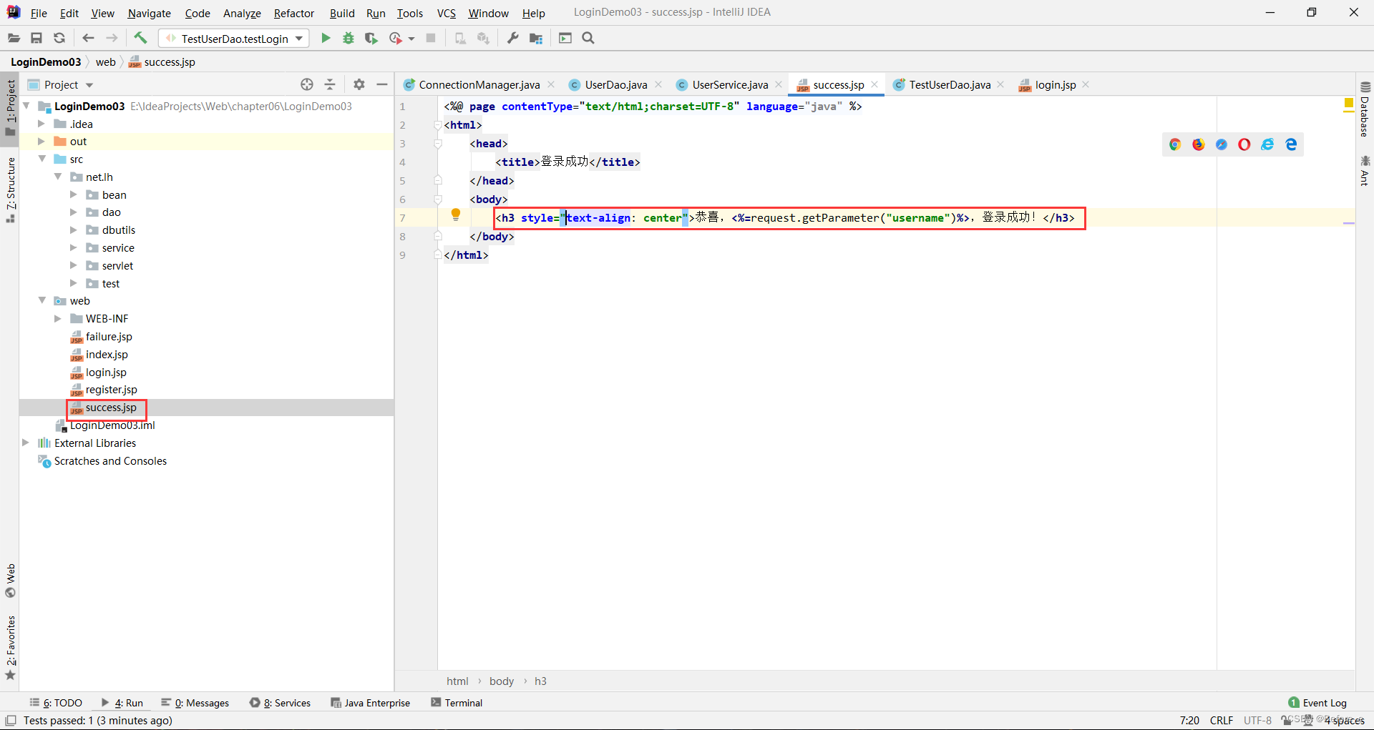Toggle the Project panel settings gear
Viewport: 1374px width, 730px height.
[x=359, y=84]
